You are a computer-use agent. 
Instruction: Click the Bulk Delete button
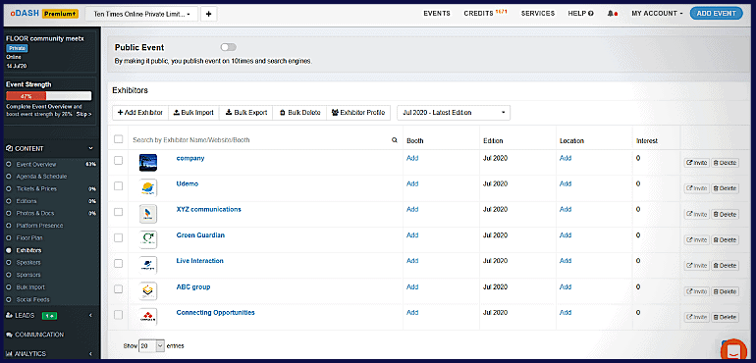(299, 113)
